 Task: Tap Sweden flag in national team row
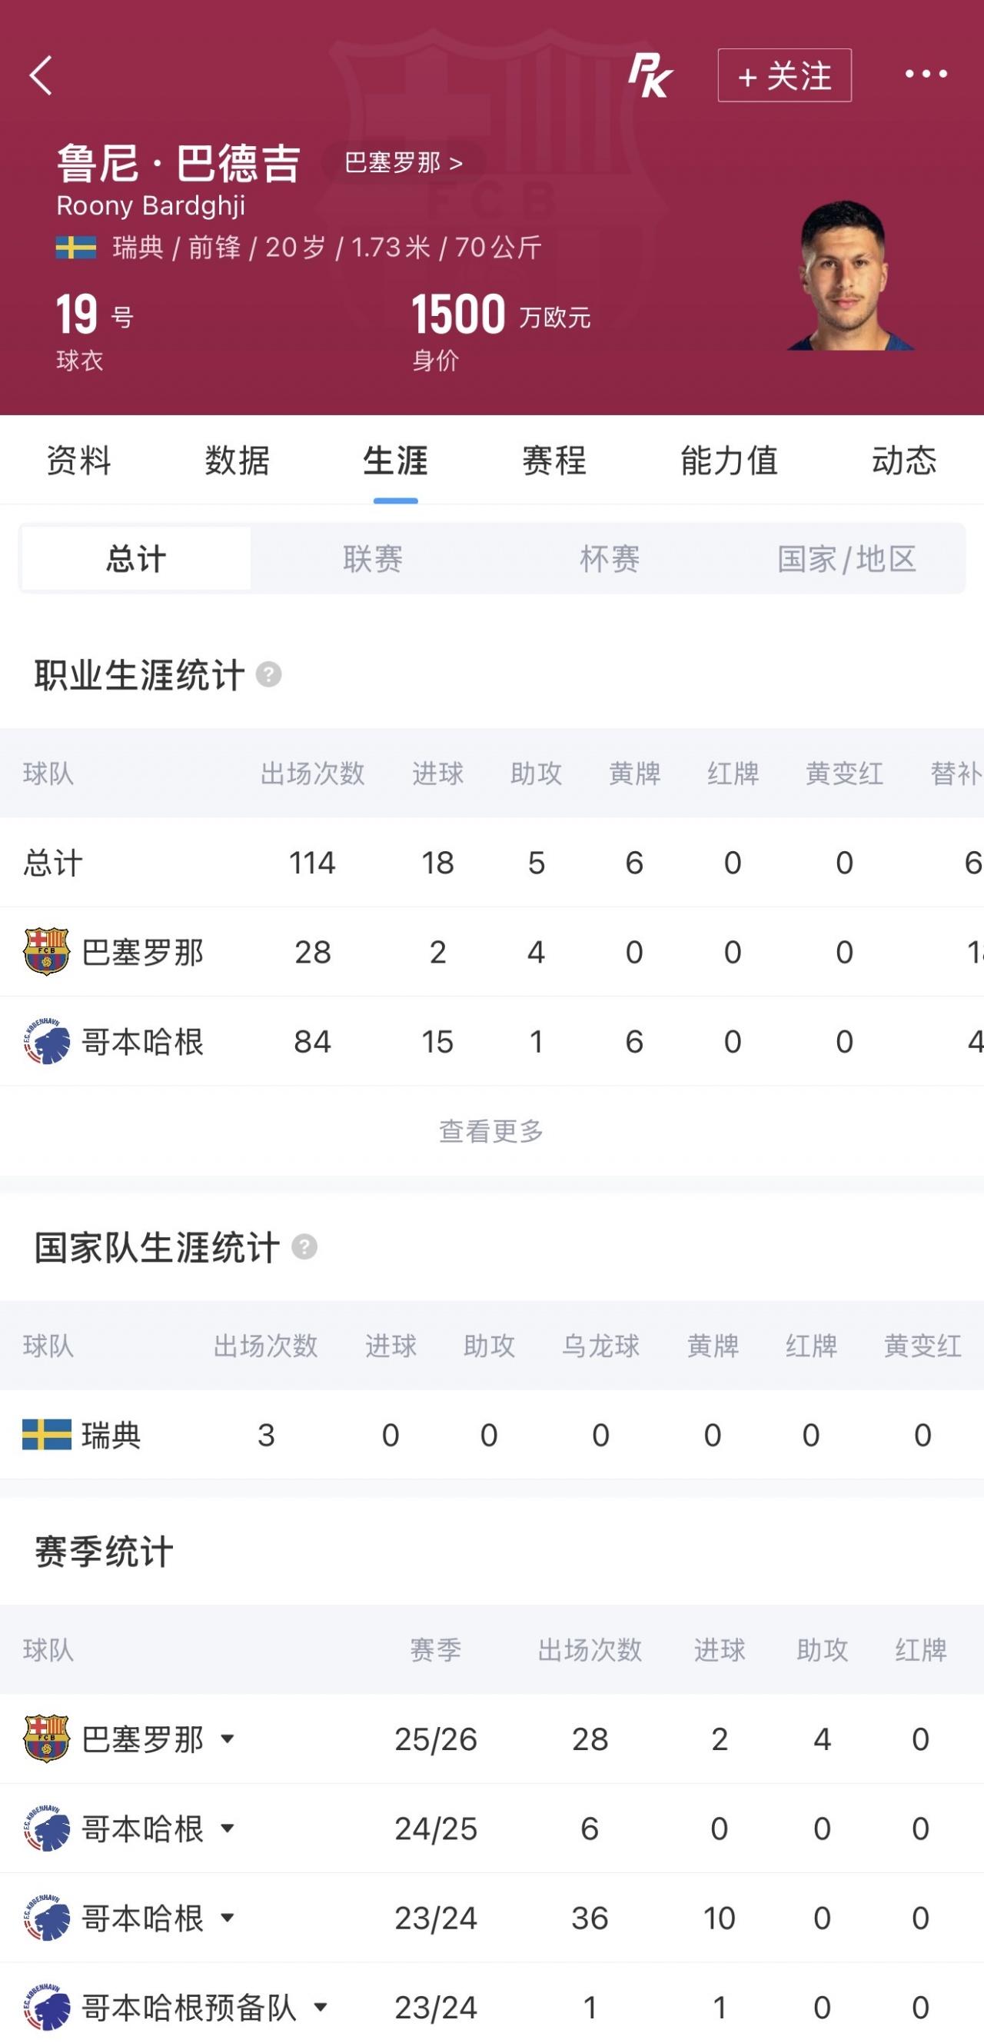(47, 1435)
